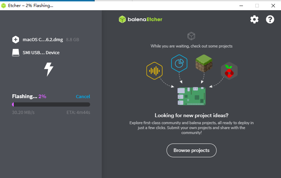This screenshot has height=178, width=281.
Task: Click the SMI USB... Device label
Action: coord(41,53)
